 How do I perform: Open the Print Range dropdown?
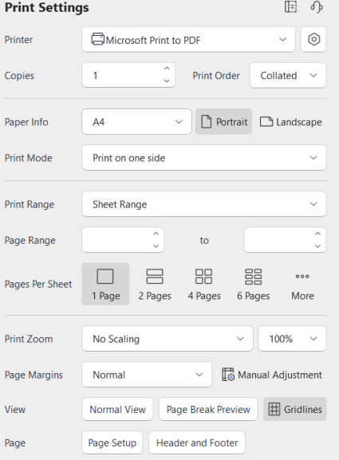pyautogui.click(x=204, y=204)
